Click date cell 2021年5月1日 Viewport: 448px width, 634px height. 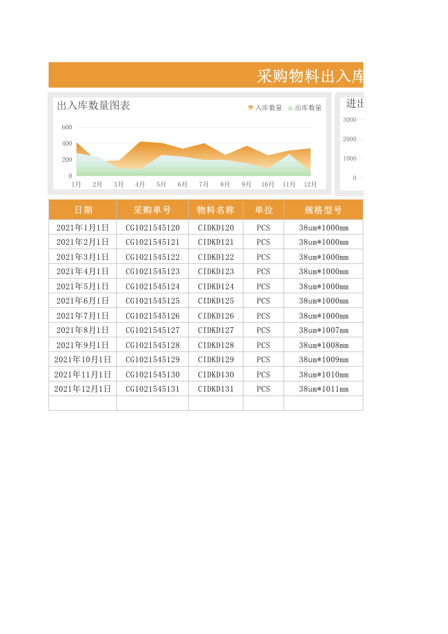tap(83, 286)
